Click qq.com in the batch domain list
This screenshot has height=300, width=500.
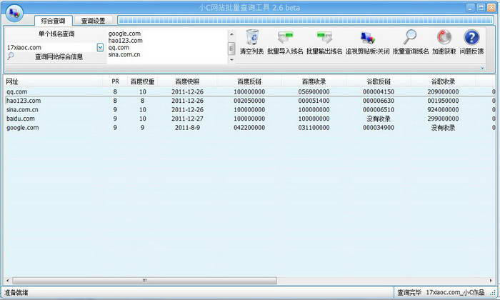tap(119, 48)
